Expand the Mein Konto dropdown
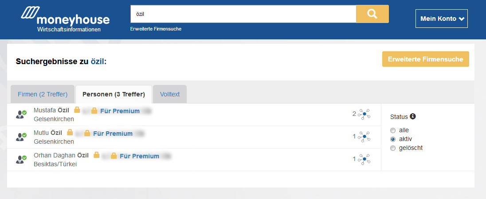The height and width of the screenshot is (199, 486). click(x=442, y=19)
